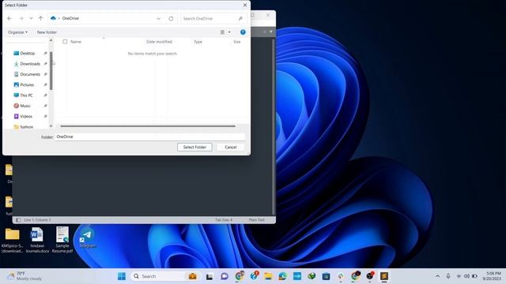Click the pin icon beside Downloads
This screenshot has width=506, height=284.
(45, 64)
